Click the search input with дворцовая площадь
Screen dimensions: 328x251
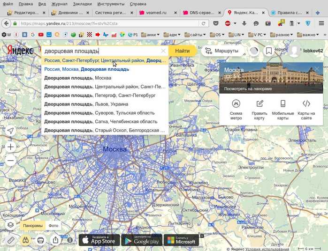101,51
